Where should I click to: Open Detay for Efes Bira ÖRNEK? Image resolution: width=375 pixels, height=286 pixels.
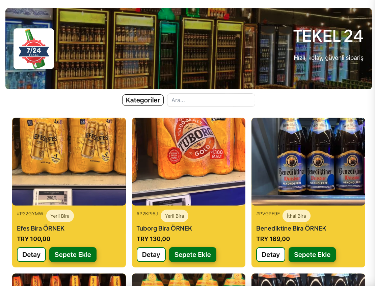tap(31, 254)
